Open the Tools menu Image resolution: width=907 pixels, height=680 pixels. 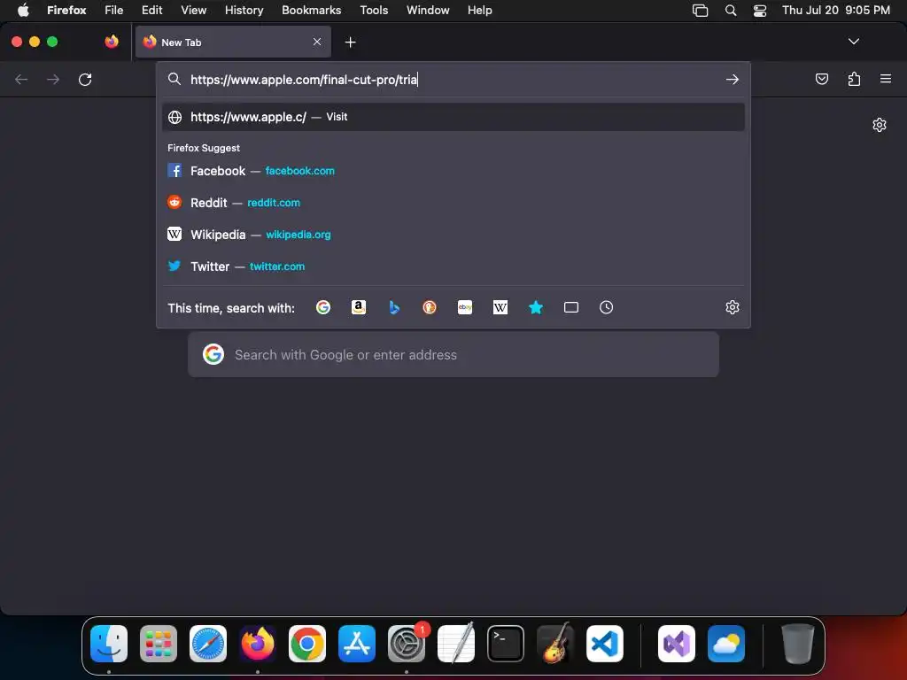coord(374,10)
